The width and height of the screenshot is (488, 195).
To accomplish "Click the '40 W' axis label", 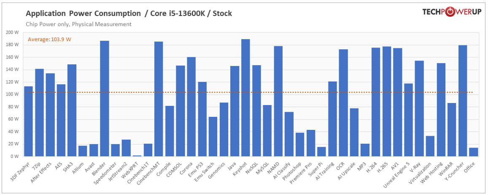I will (13, 132).
